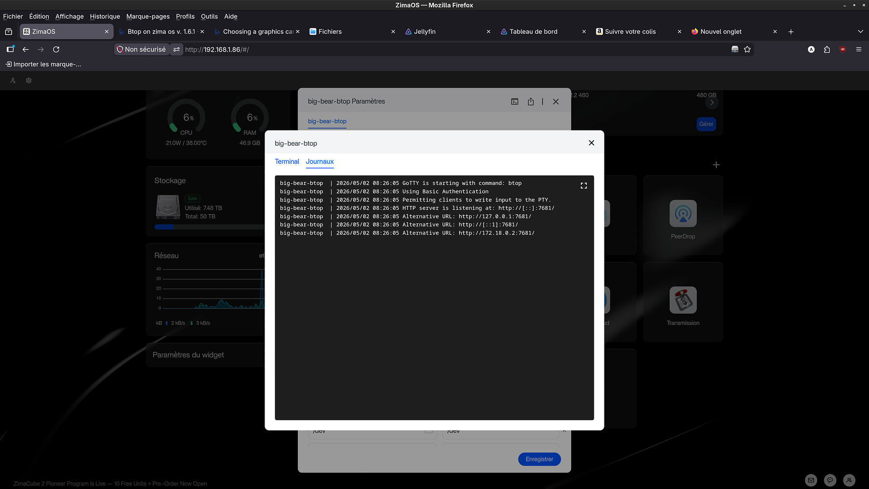Open the Profils menu
Image resolution: width=869 pixels, height=489 pixels.
pos(185,16)
